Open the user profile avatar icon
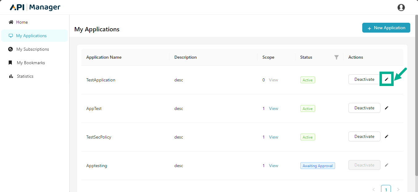 (401, 7)
